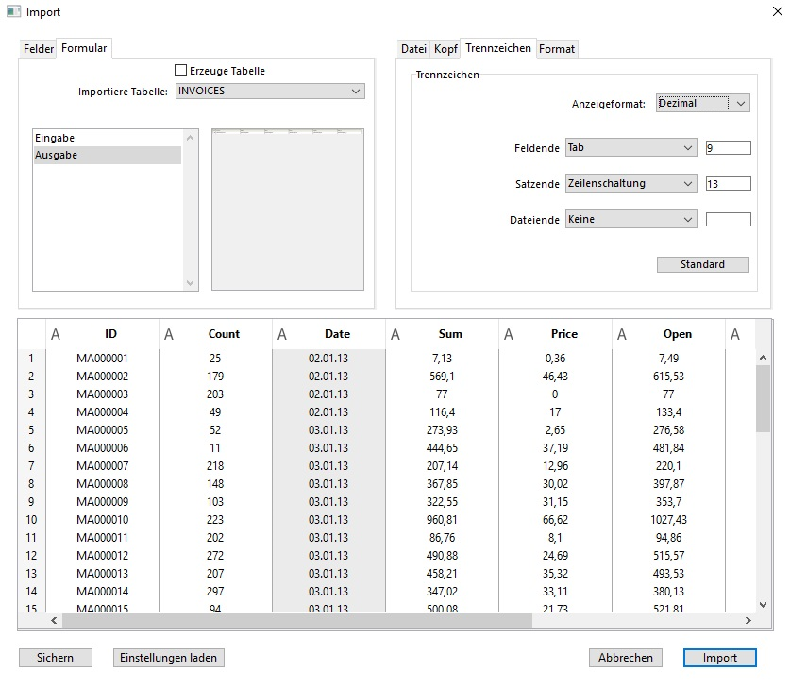The width and height of the screenshot is (790, 687).
Task: Click the Standard button
Action: [702, 265]
